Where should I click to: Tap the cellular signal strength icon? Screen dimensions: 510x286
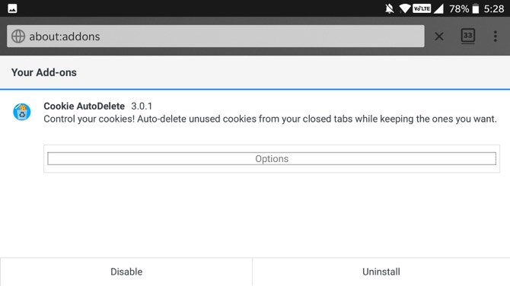click(x=438, y=8)
